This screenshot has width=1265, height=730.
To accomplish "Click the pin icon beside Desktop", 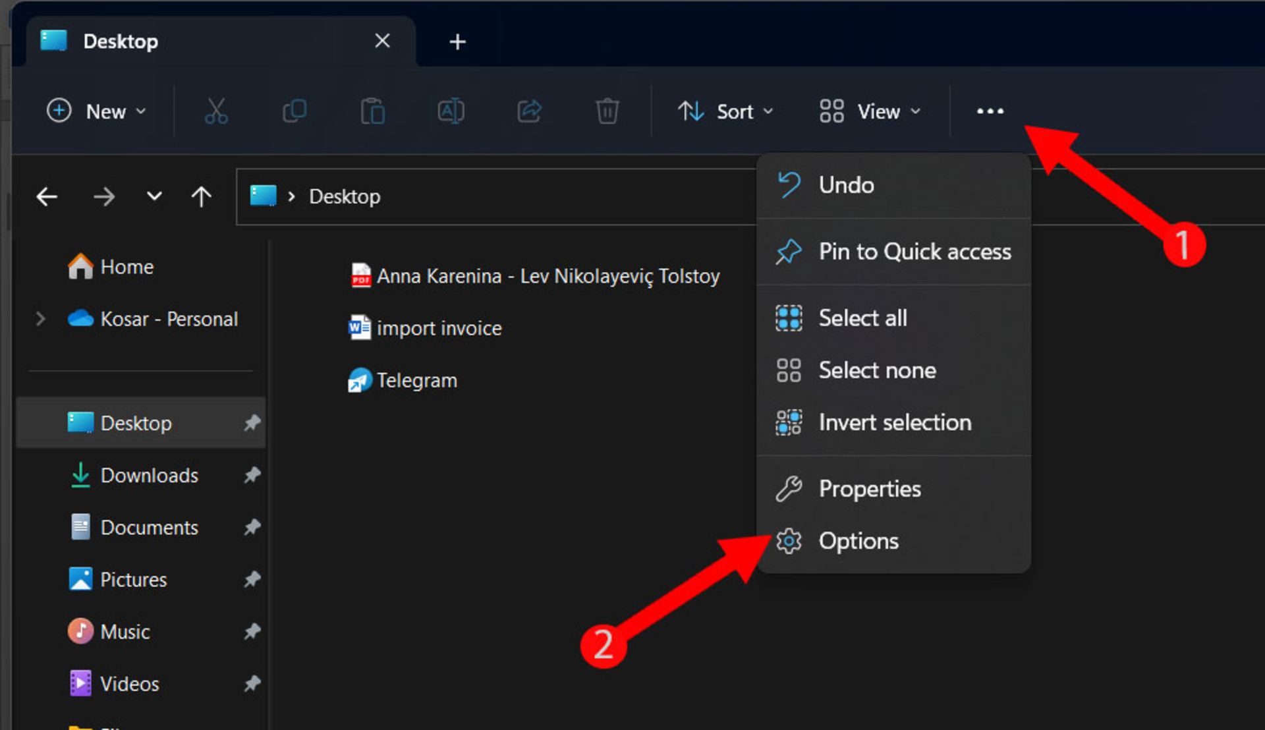I will [x=252, y=423].
